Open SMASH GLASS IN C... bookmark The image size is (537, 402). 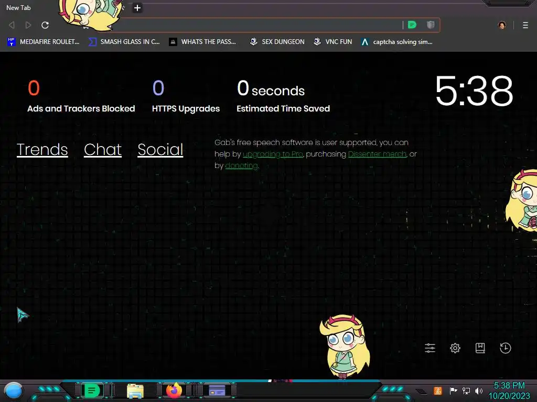click(124, 42)
